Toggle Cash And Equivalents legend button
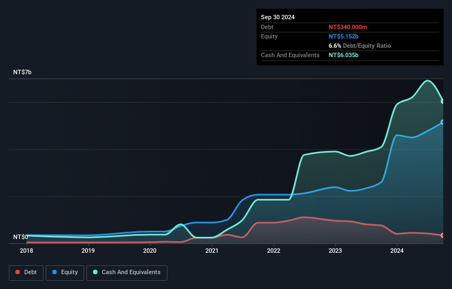452x289 pixels. tap(127, 273)
